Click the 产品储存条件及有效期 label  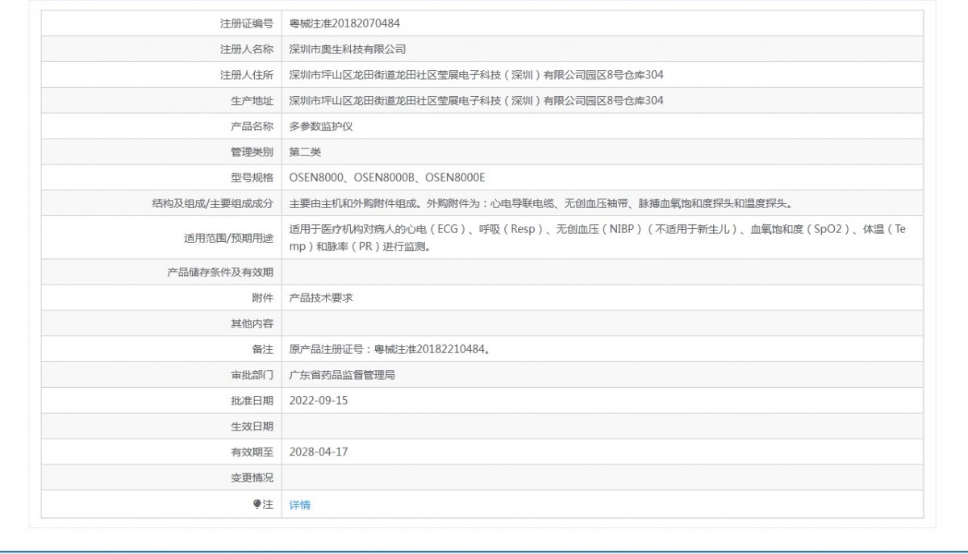220,272
